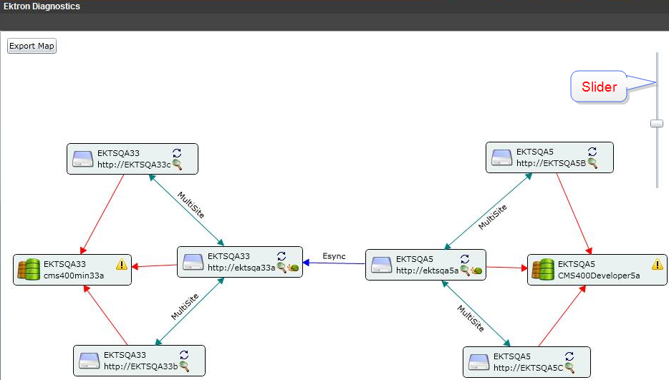
Task: Click the cms400min33a database name
Action: (x=74, y=276)
